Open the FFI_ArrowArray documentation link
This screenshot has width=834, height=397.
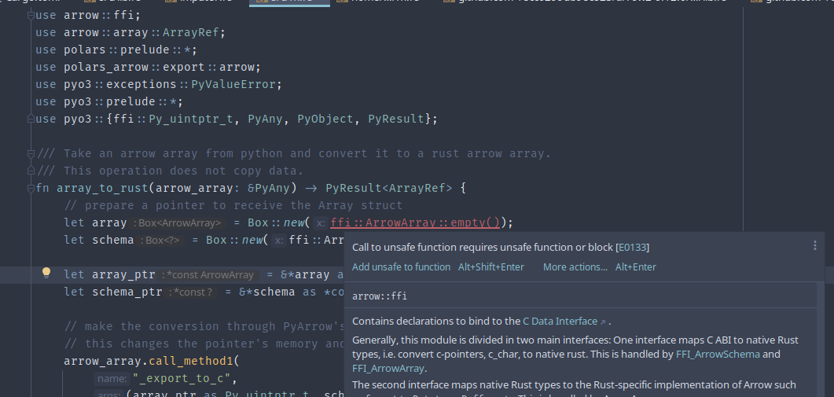click(388, 368)
